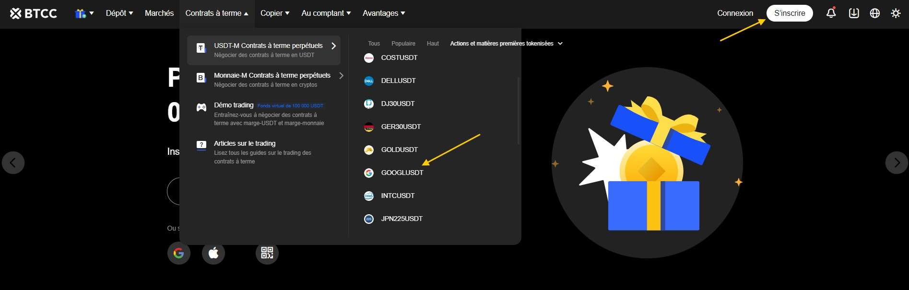Select GOOGLUSDT from the contract list
The image size is (909, 290).
(x=401, y=173)
